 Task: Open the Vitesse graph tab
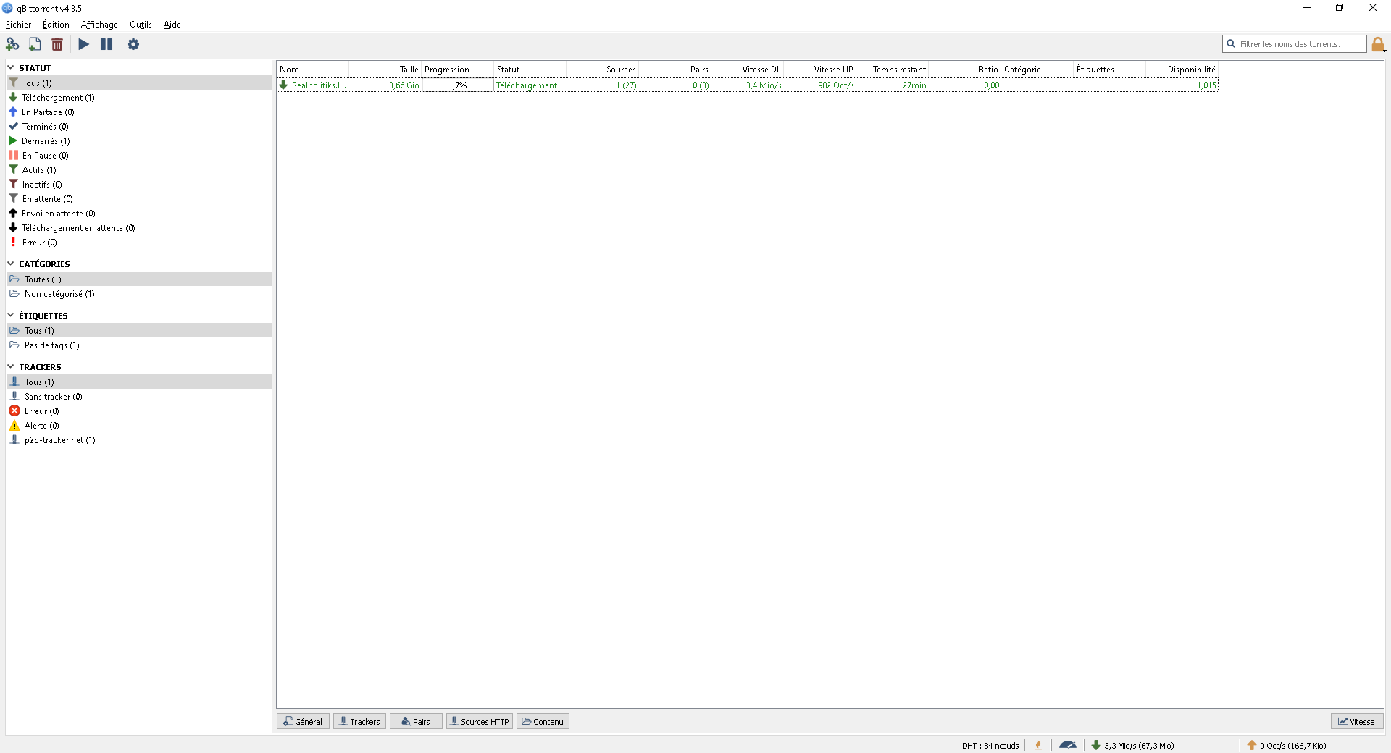click(1357, 722)
